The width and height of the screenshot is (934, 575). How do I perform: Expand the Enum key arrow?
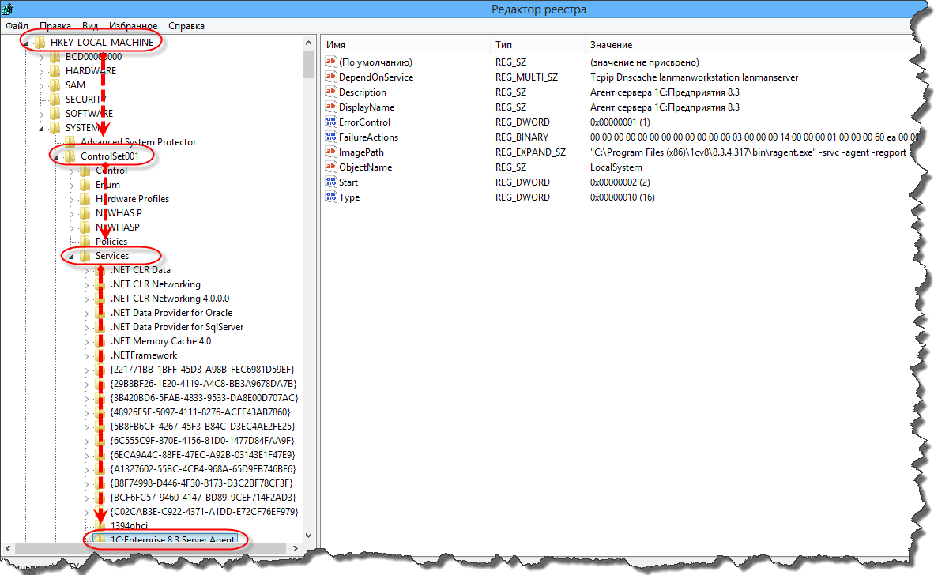pos(71,185)
